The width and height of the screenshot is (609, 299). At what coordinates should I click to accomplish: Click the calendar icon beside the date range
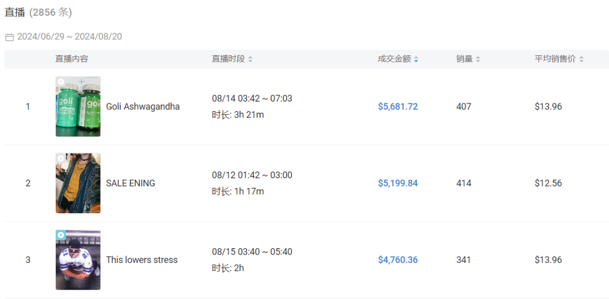pyautogui.click(x=10, y=37)
